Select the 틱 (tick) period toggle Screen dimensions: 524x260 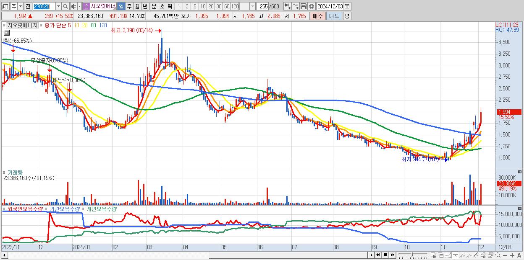[x=170, y=6]
